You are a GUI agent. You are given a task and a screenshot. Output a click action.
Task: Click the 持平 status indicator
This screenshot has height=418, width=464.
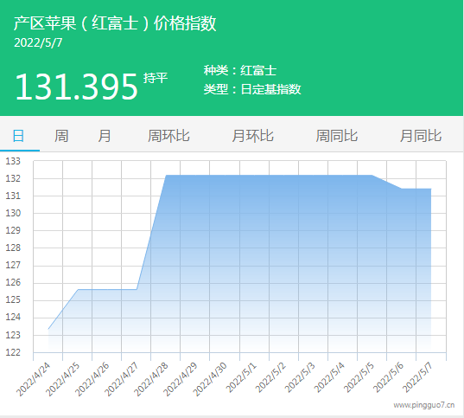(x=156, y=78)
